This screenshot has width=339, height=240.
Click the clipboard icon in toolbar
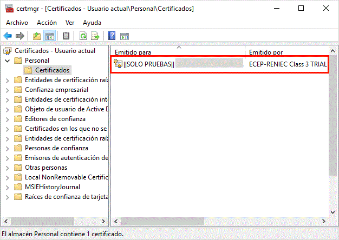coord(66,36)
